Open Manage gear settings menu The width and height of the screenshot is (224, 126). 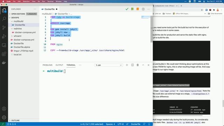[4, 118]
